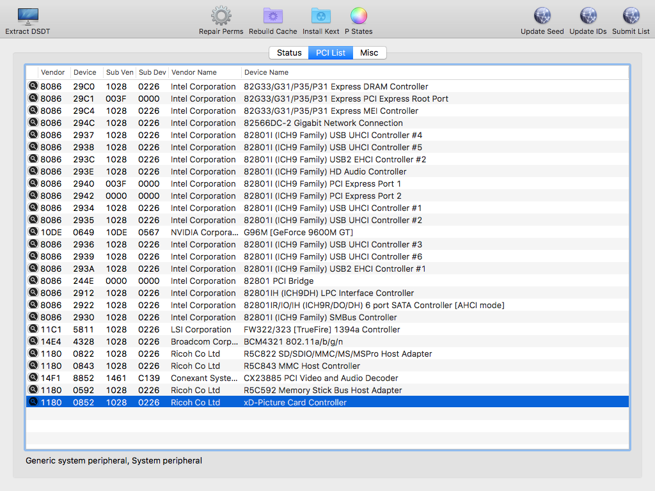The width and height of the screenshot is (655, 491).
Task: Look up the 82566DC-2 Gigabit Network Connection row icon
Action: (33, 122)
